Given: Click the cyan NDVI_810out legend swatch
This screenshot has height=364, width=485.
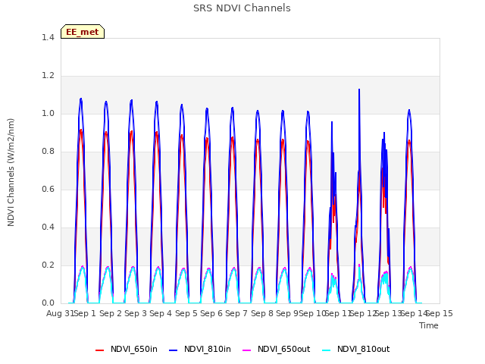Looking at the screenshot, I should 327,350.
